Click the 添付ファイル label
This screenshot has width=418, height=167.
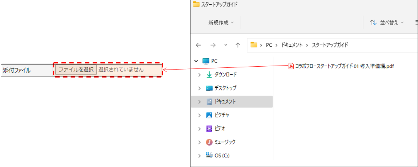tap(16, 70)
